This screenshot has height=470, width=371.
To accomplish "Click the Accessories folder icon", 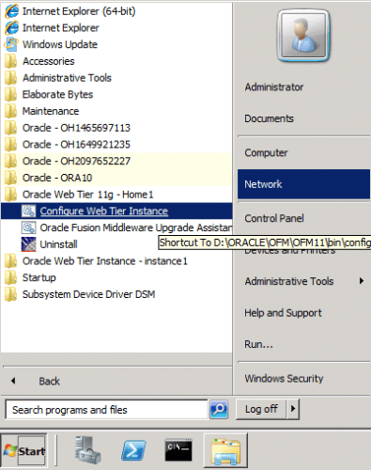I will (11, 61).
